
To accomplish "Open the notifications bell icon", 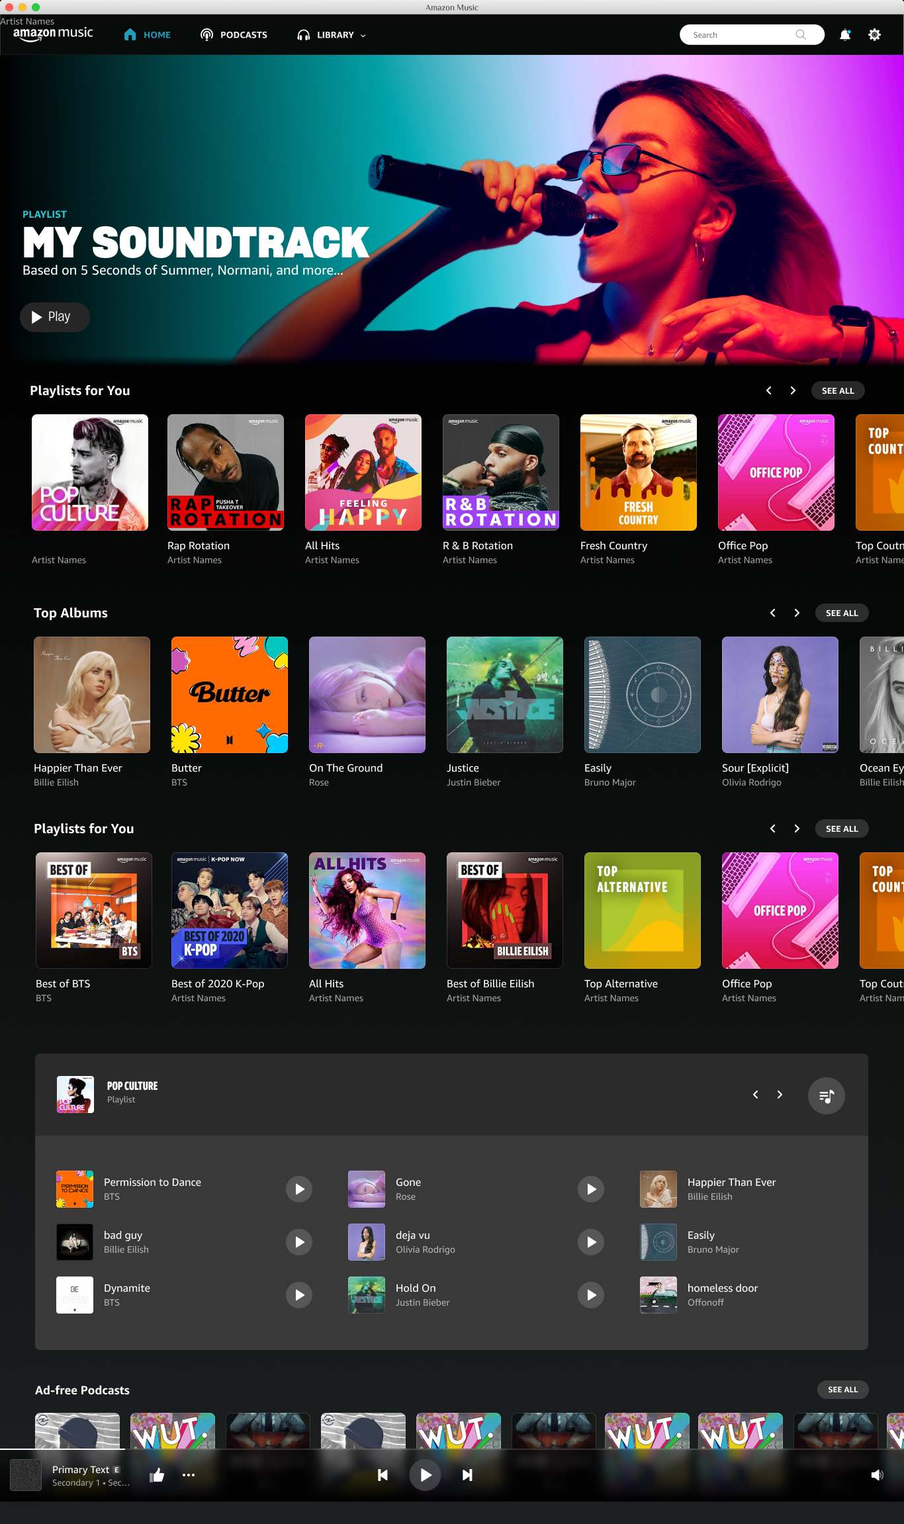I will [845, 35].
